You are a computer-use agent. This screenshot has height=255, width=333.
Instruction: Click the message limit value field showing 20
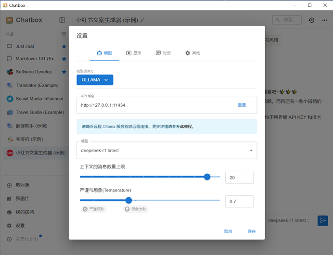pos(239,178)
